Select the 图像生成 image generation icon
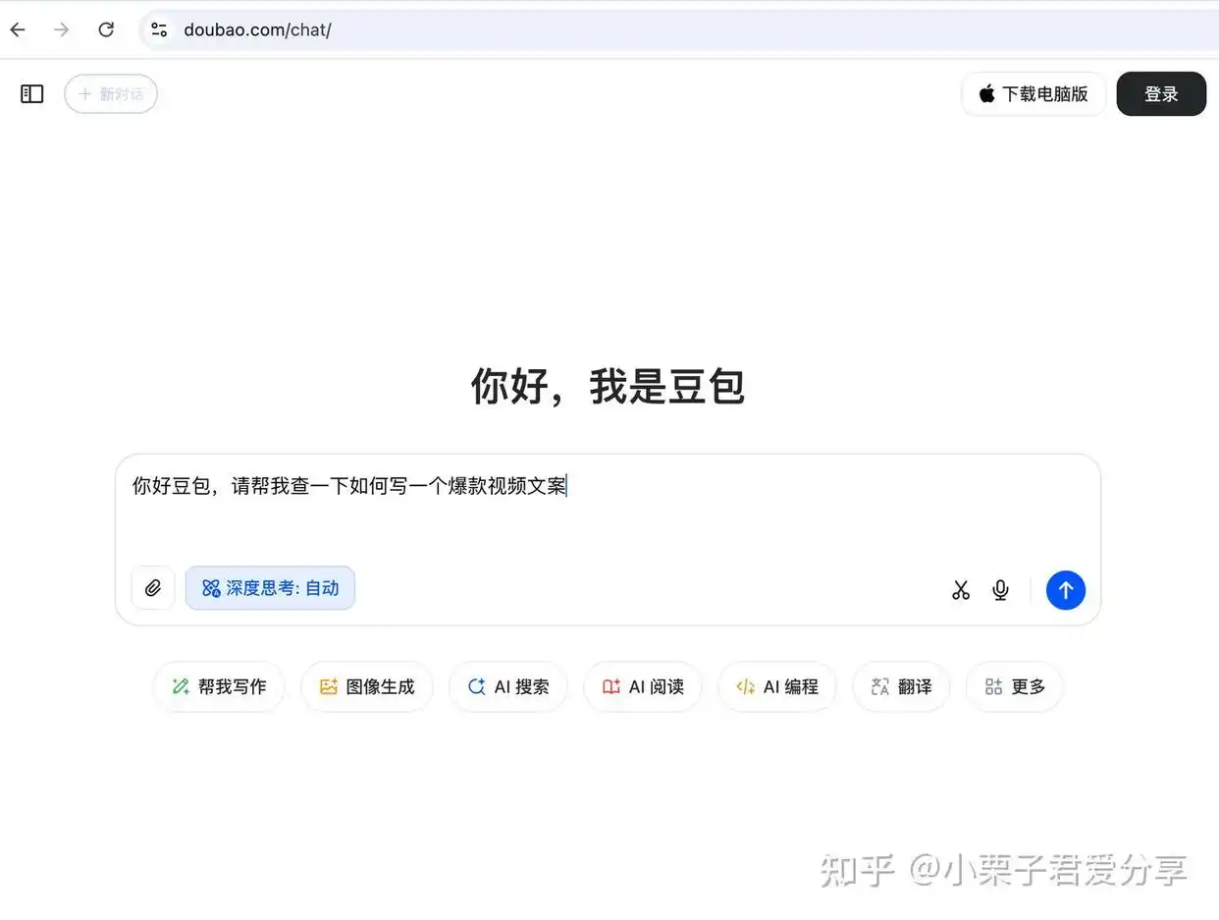Screen dimensions: 1219x920 (x=329, y=686)
